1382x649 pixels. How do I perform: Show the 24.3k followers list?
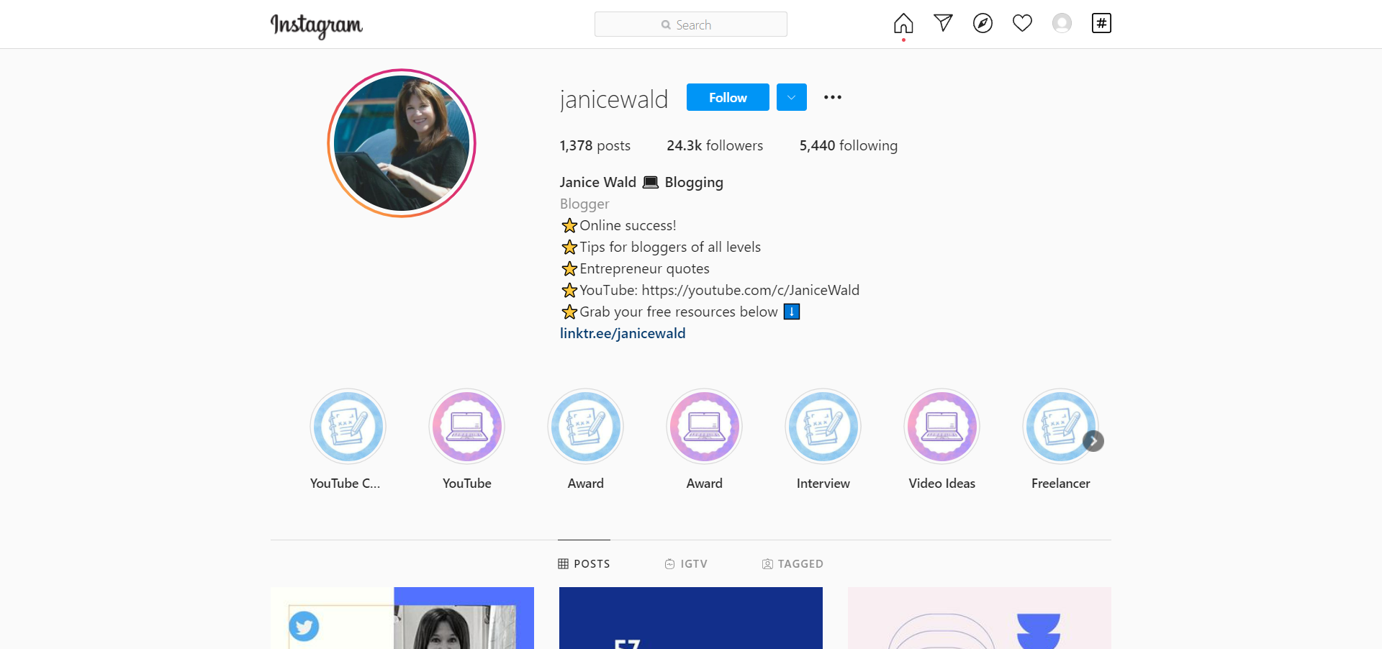715,145
